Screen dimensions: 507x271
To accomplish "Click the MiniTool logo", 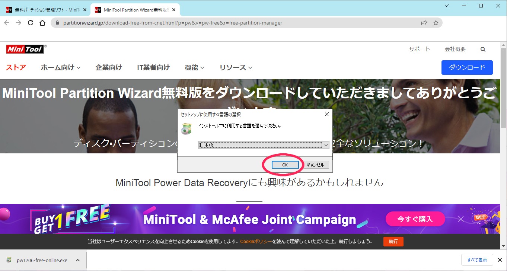I will pos(25,49).
